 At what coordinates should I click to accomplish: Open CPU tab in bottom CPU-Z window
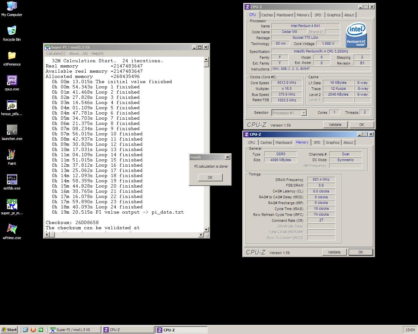point(251,143)
